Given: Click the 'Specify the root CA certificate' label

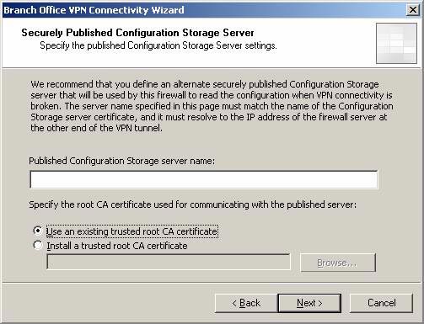Looking at the screenshot, I should tap(193, 204).
